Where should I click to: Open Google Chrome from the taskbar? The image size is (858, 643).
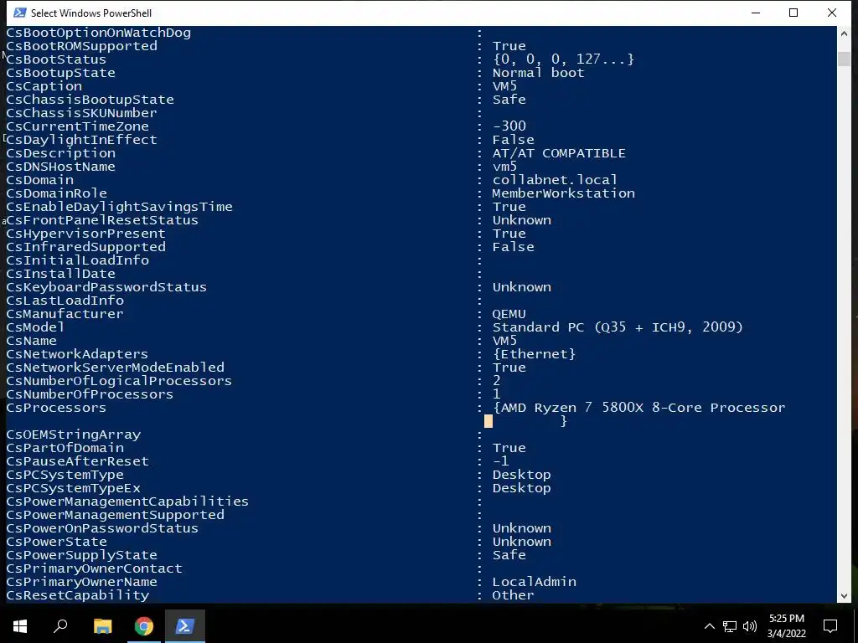click(x=144, y=626)
